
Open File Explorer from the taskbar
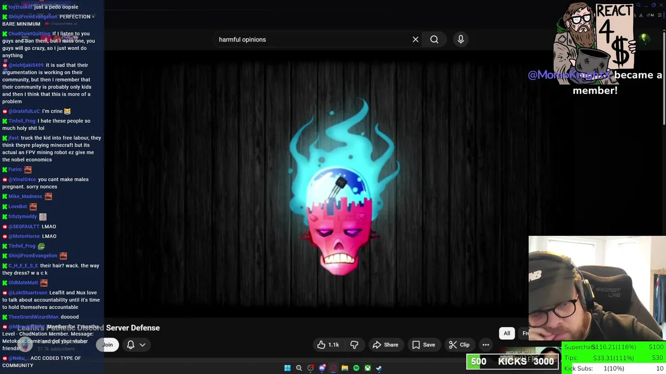(344, 368)
